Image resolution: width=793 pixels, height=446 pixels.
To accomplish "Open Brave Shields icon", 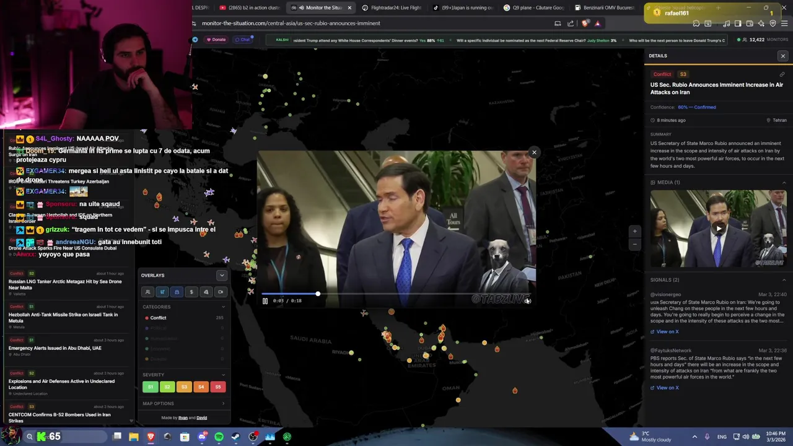I will point(585,24).
